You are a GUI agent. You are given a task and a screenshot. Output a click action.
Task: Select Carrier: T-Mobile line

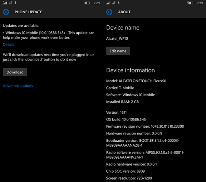pos(120,88)
